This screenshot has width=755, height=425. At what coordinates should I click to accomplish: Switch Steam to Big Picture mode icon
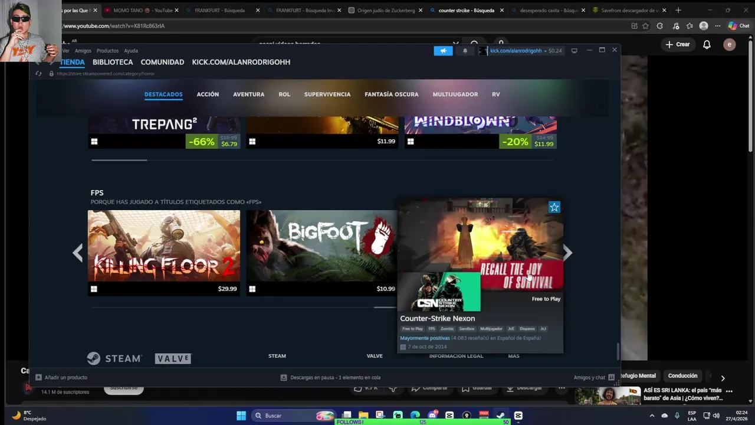point(574,51)
